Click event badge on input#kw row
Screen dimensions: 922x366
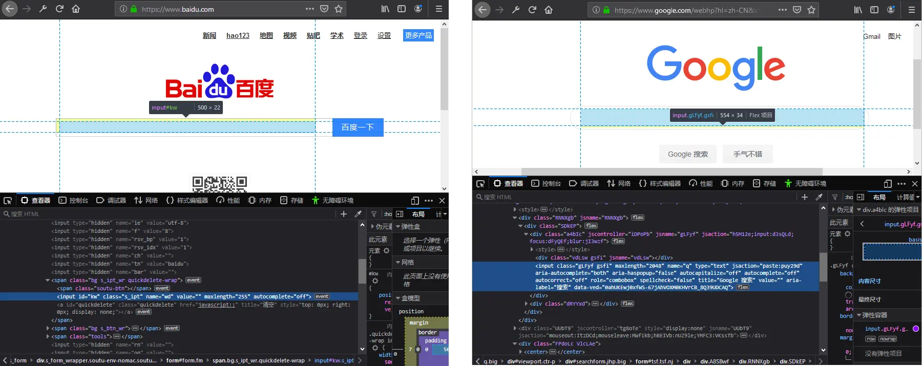tap(322, 296)
